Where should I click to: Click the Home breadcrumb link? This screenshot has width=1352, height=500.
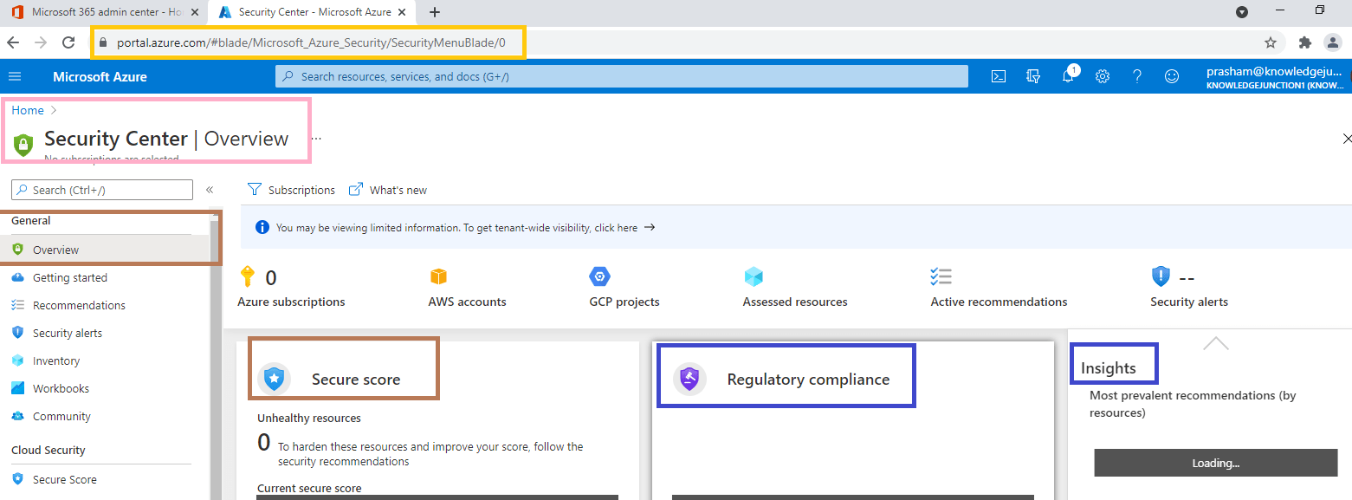28,110
